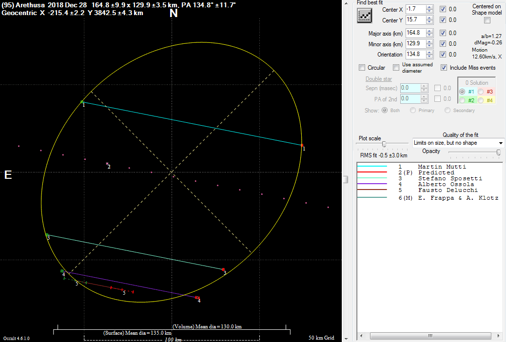
Task: Click the "a/b=1.27" text
Action: (491, 36)
